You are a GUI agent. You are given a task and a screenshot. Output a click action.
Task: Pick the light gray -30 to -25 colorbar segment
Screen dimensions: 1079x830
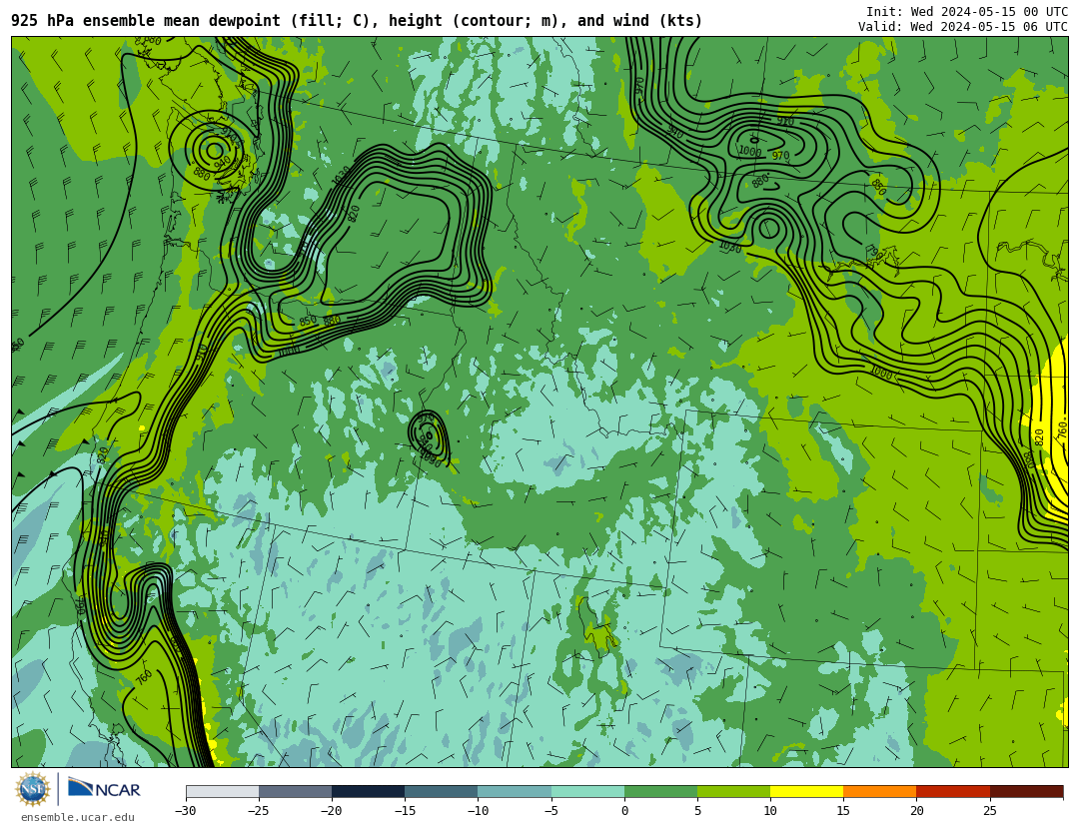[222, 791]
